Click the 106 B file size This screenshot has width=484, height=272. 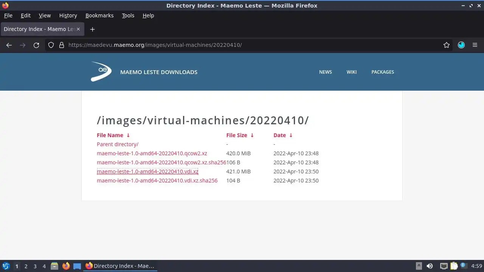(x=233, y=162)
